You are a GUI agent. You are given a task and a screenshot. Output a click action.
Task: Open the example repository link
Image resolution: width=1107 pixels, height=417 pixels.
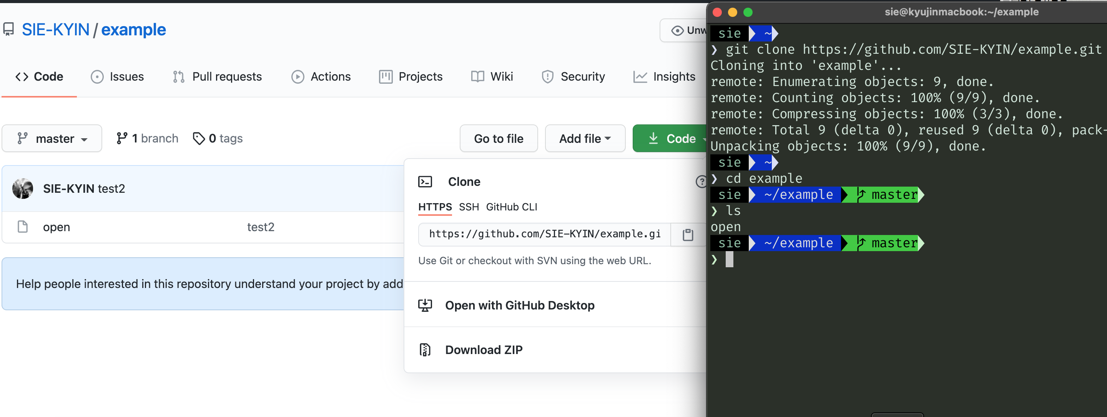pyautogui.click(x=133, y=30)
